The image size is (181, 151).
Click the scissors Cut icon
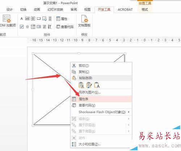(x=74, y=66)
